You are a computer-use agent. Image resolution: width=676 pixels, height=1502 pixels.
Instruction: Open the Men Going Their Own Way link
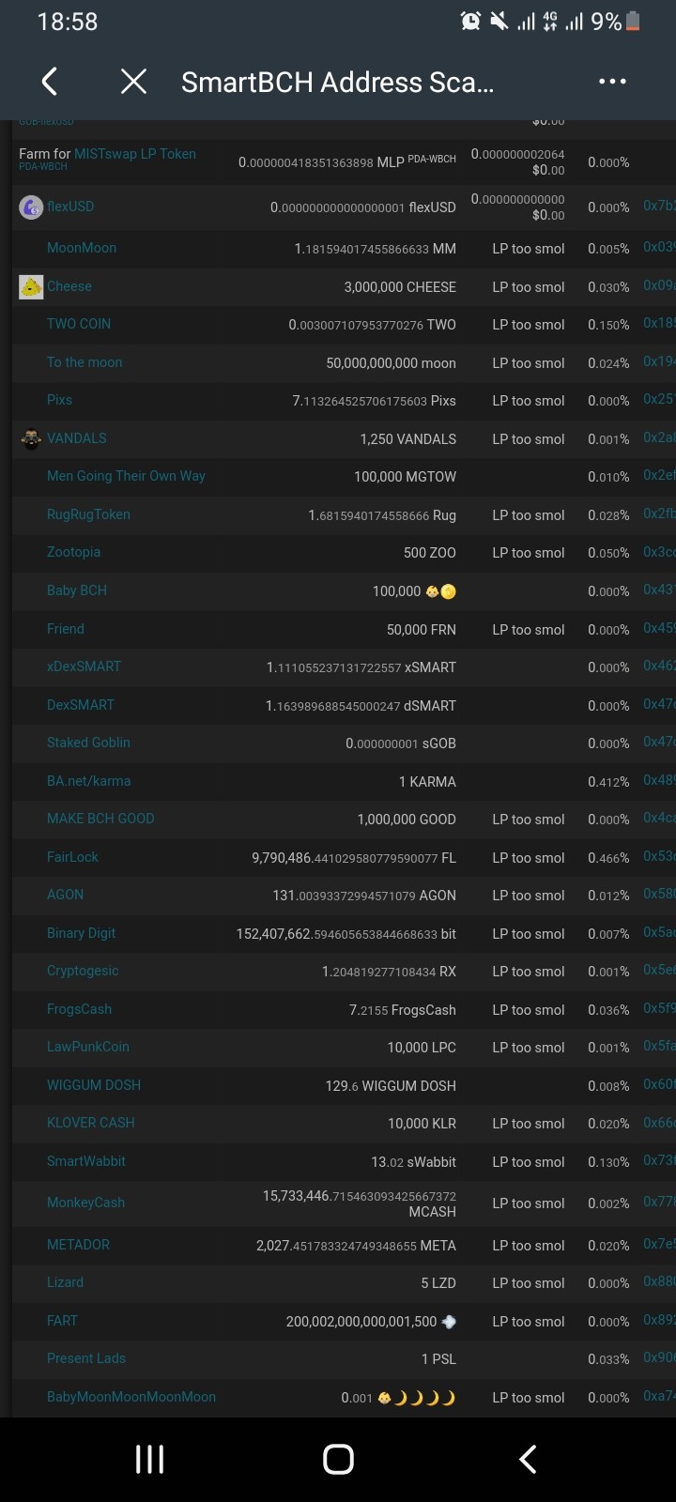click(x=126, y=476)
